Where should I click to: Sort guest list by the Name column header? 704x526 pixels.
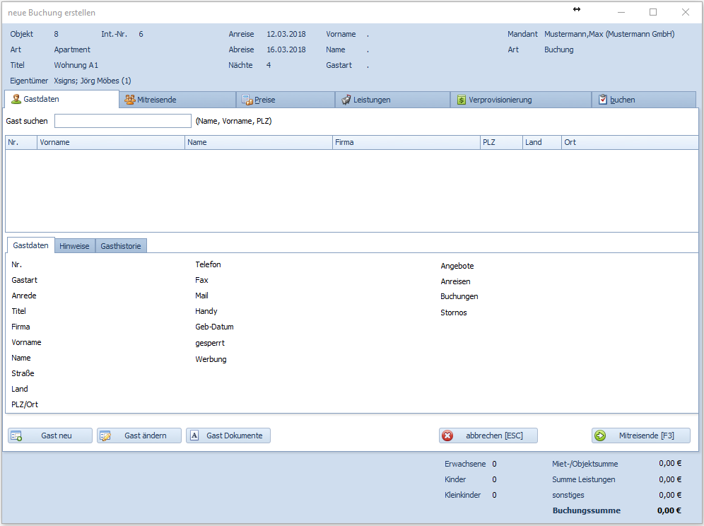click(259, 142)
